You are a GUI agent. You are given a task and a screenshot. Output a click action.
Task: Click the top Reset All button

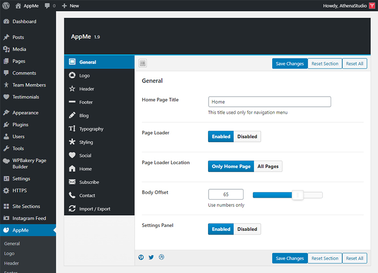(355, 64)
